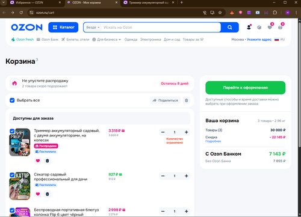Close the OZON - Моя корзина tab
The image size is (301, 217).
coord(116,2)
